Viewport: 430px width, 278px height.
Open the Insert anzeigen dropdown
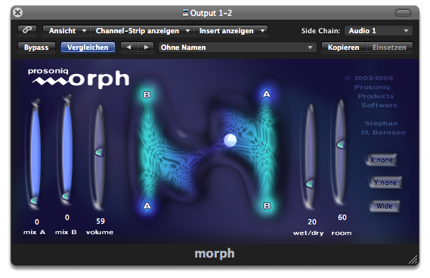pos(230,31)
